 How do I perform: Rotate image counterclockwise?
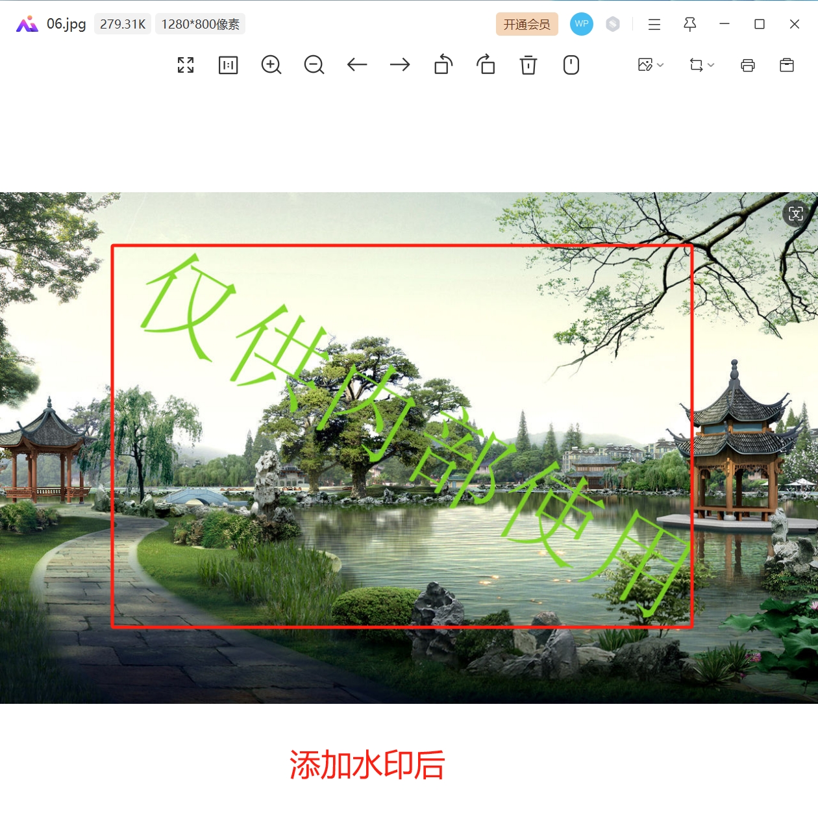click(x=443, y=65)
